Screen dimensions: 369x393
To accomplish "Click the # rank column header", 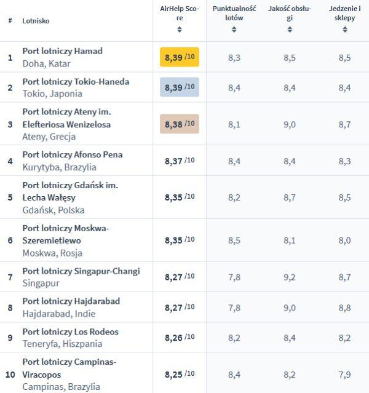I will (10, 21).
